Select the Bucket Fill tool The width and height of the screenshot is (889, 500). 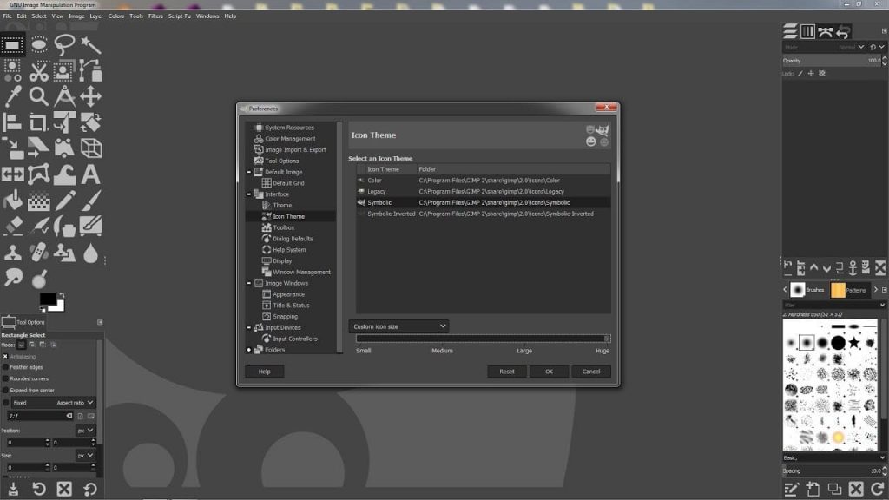[x=12, y=201]
